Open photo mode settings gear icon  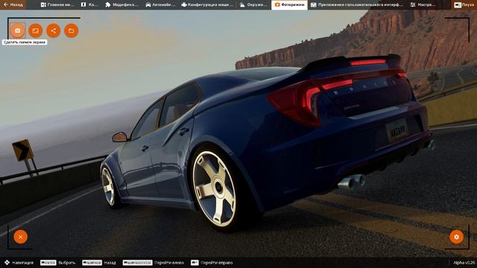(456, 237)
